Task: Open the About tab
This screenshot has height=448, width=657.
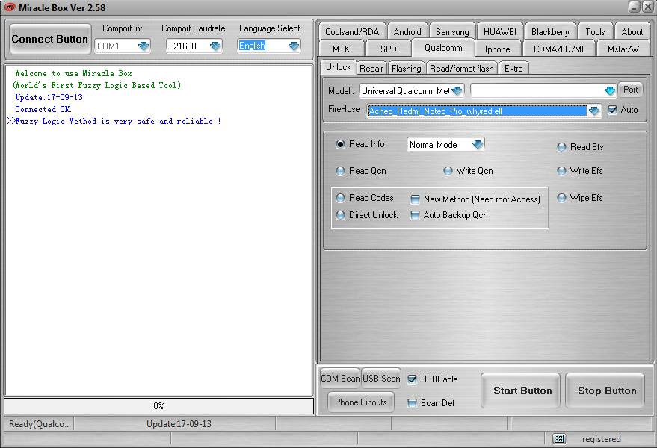Action: (632, 32)
